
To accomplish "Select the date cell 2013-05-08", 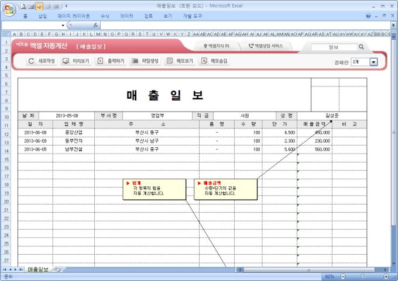I will (67, 116).
